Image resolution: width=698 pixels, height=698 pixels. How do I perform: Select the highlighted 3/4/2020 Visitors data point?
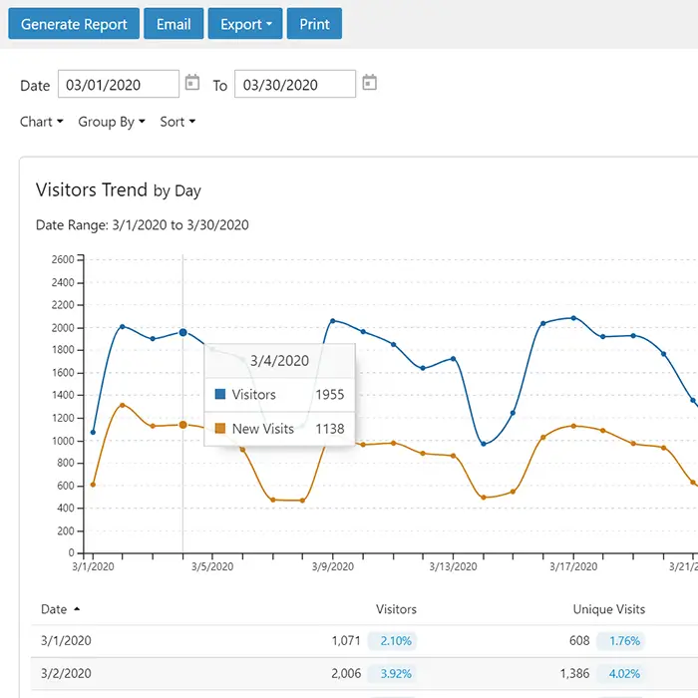tap(182, 333)
